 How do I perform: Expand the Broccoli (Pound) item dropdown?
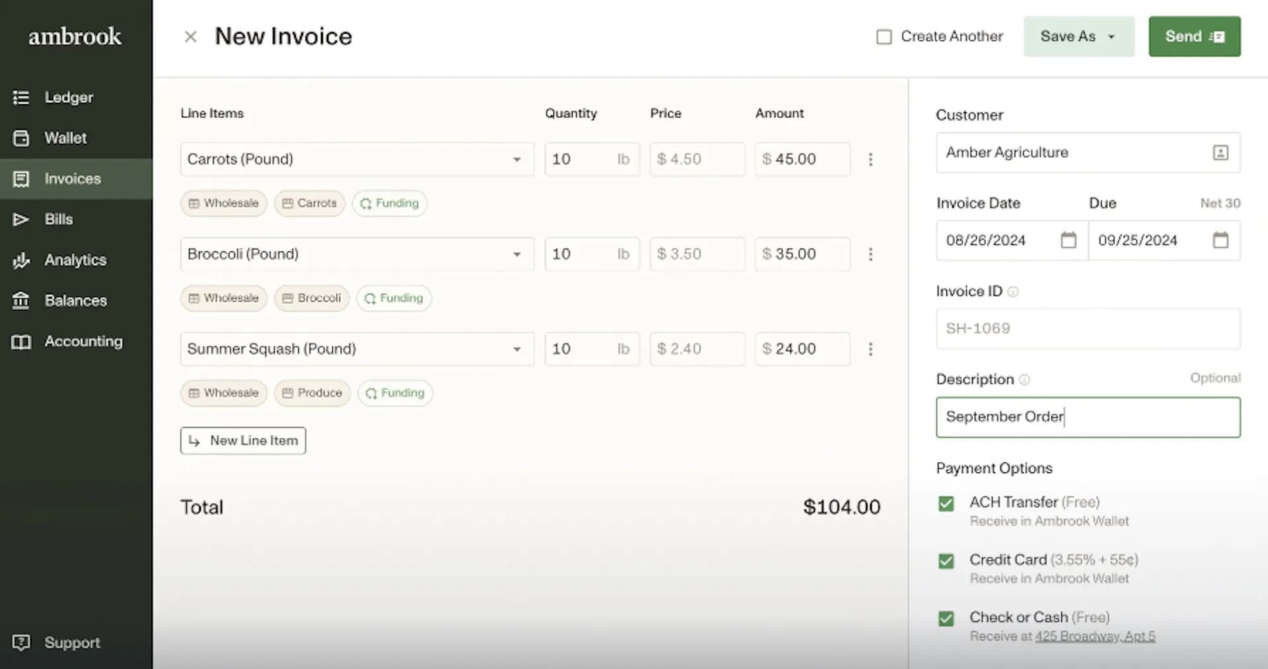tap(517, 255)
